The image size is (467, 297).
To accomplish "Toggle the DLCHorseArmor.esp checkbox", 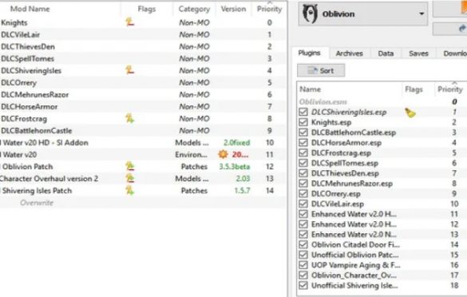I will point(303,142).
